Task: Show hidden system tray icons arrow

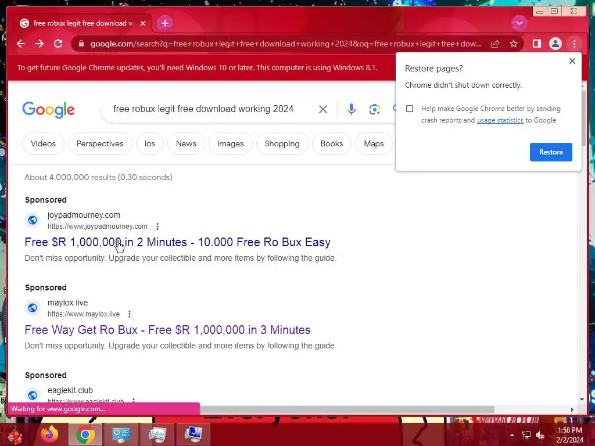Action: coord(512,435)
